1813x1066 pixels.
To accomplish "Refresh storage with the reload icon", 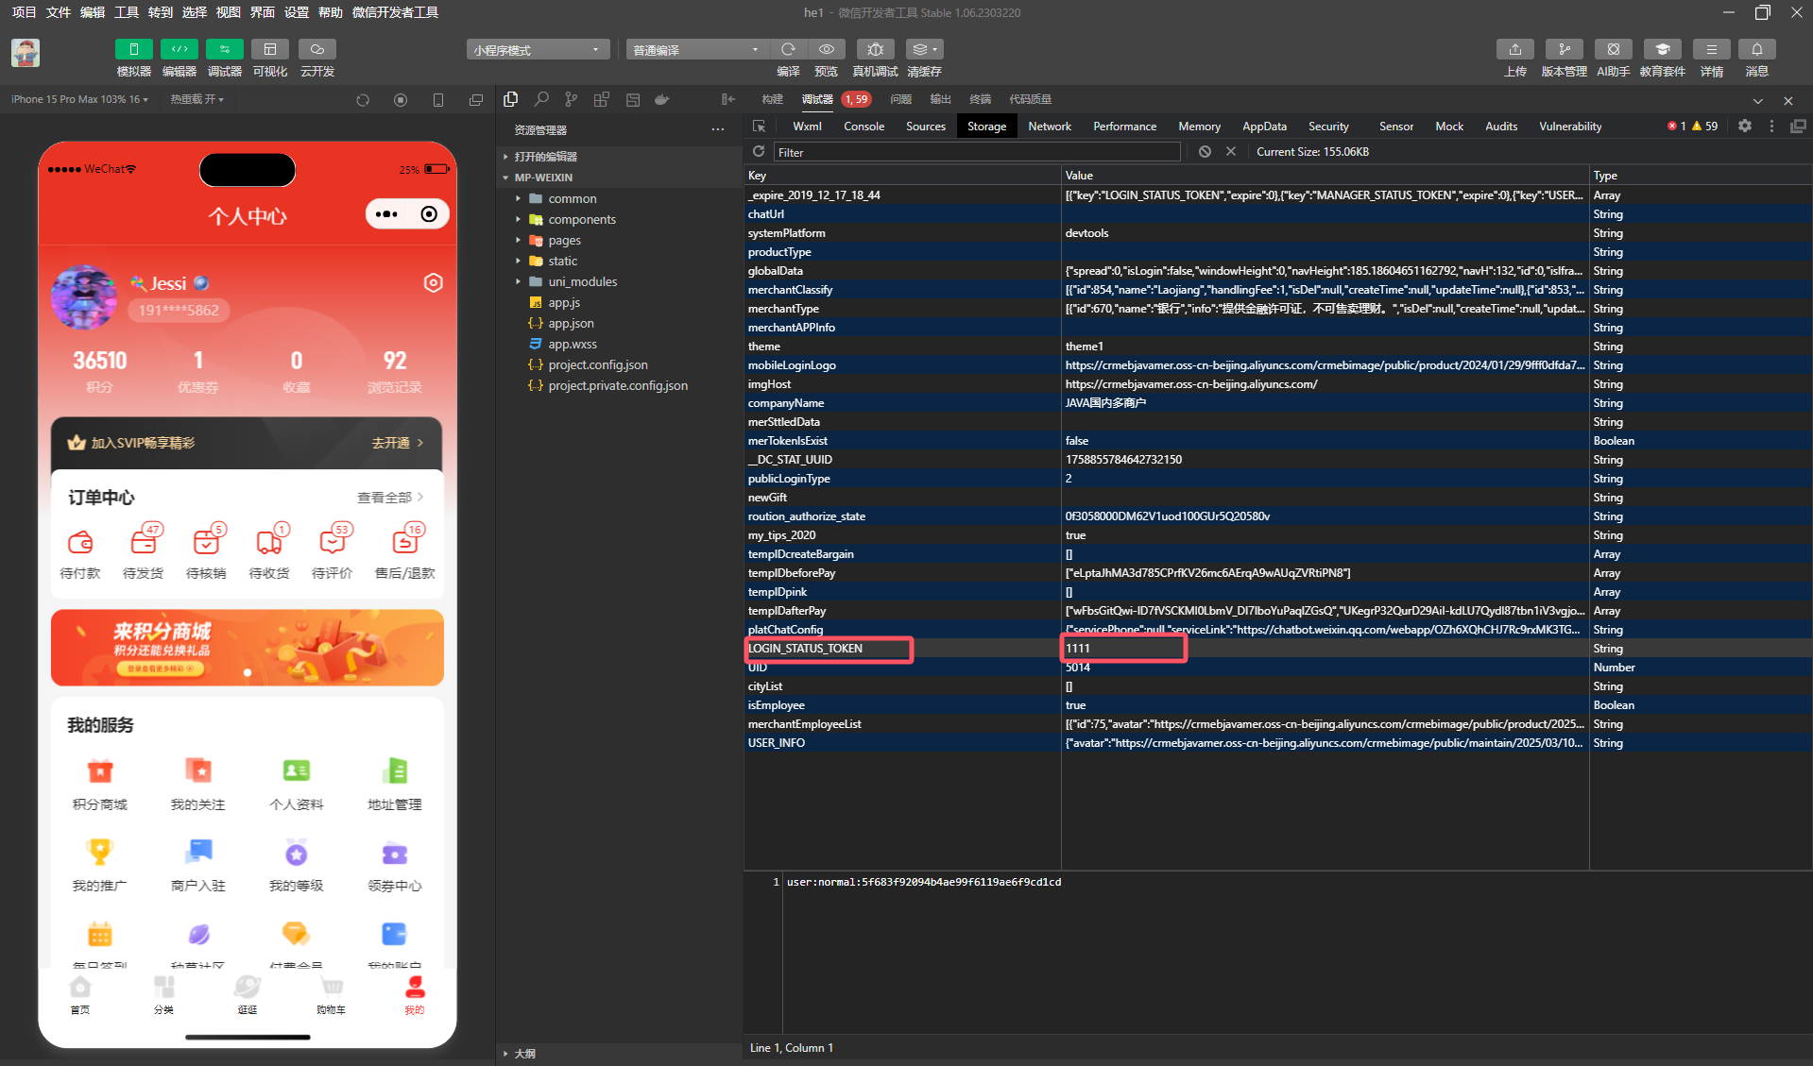I will coord(758,152).
